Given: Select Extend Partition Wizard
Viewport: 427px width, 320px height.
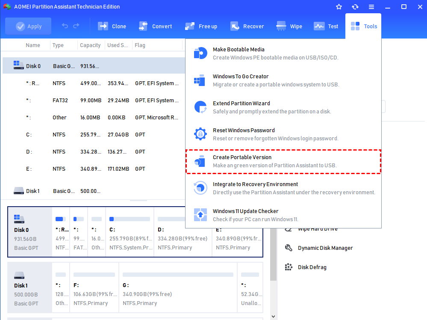Looking at the screenshot, I should point(283,107).
